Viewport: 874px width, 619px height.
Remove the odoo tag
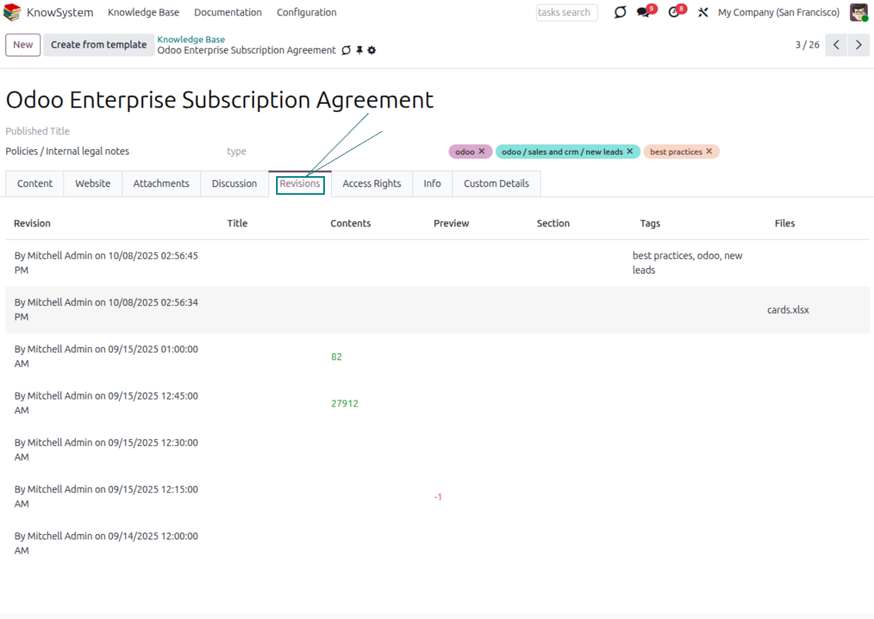(x=482, y=151)
